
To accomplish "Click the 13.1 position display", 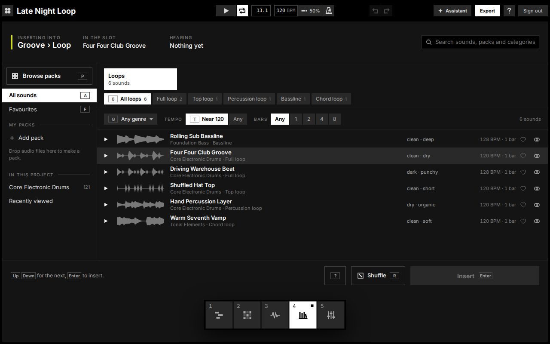I will point(261,11).
